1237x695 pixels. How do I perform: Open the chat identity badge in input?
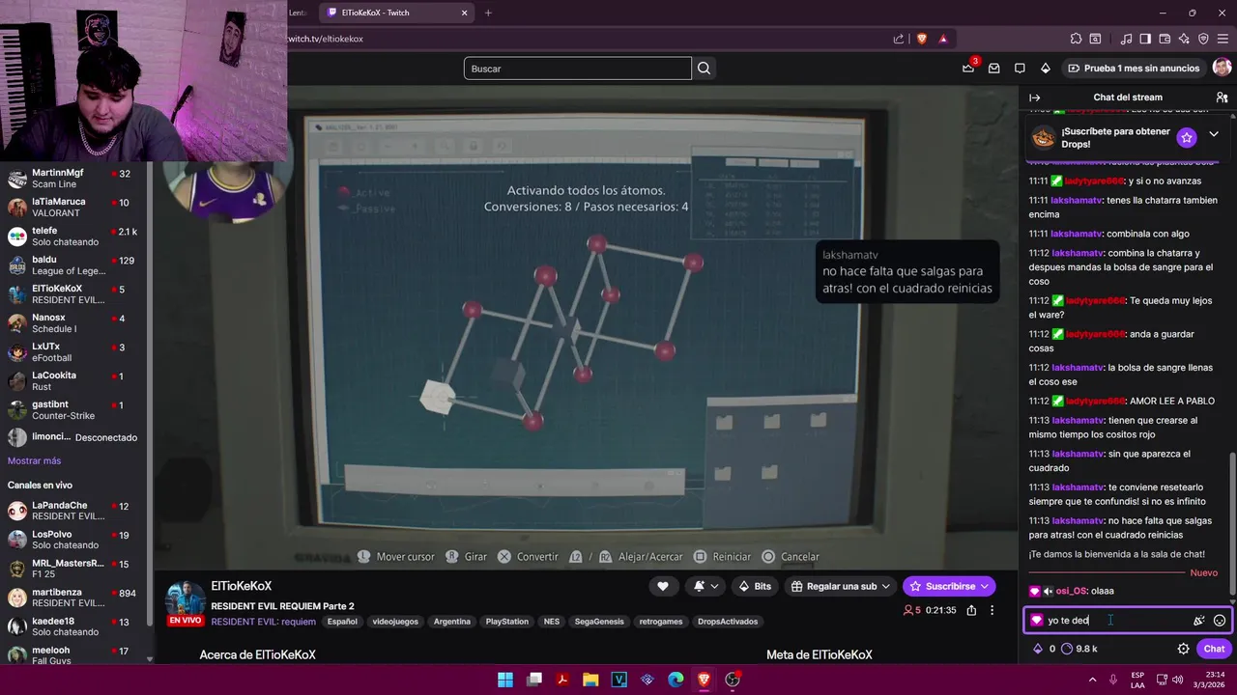[x=1037, y=621]
